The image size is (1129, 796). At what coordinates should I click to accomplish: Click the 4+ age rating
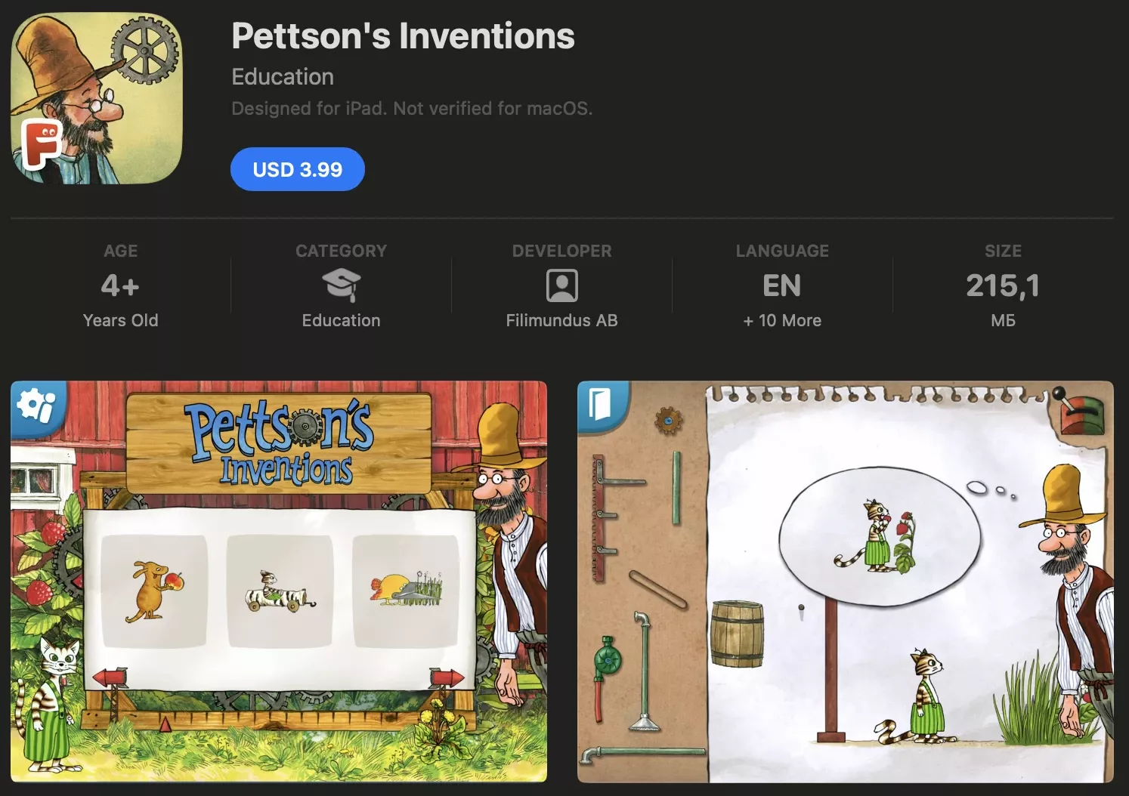point(120,285)
